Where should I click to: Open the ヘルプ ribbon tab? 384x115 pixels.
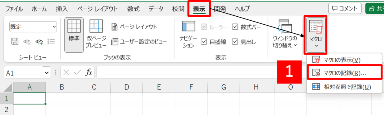242,9
